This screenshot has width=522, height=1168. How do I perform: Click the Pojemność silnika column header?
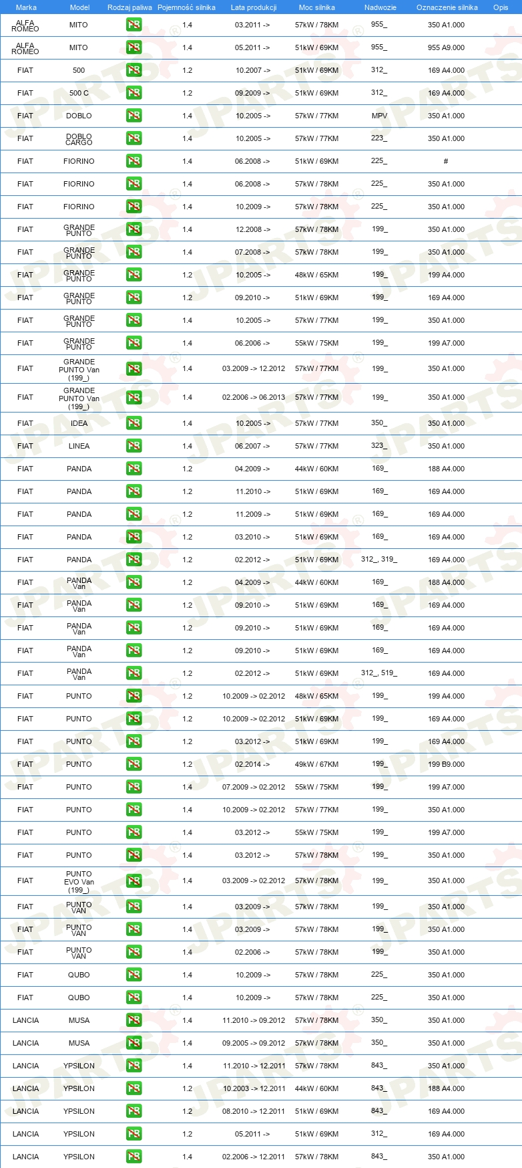click(186, 7)
